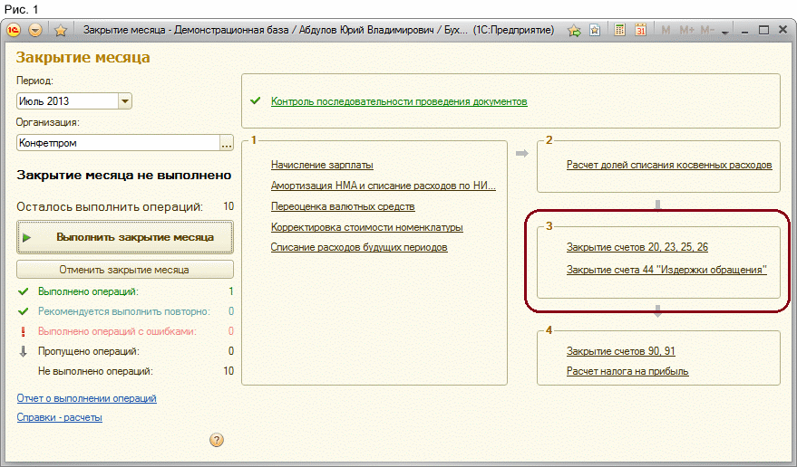Open Закрытие счетов 20, 23, 25, 26
797x467 pixels.
[637, 247]
